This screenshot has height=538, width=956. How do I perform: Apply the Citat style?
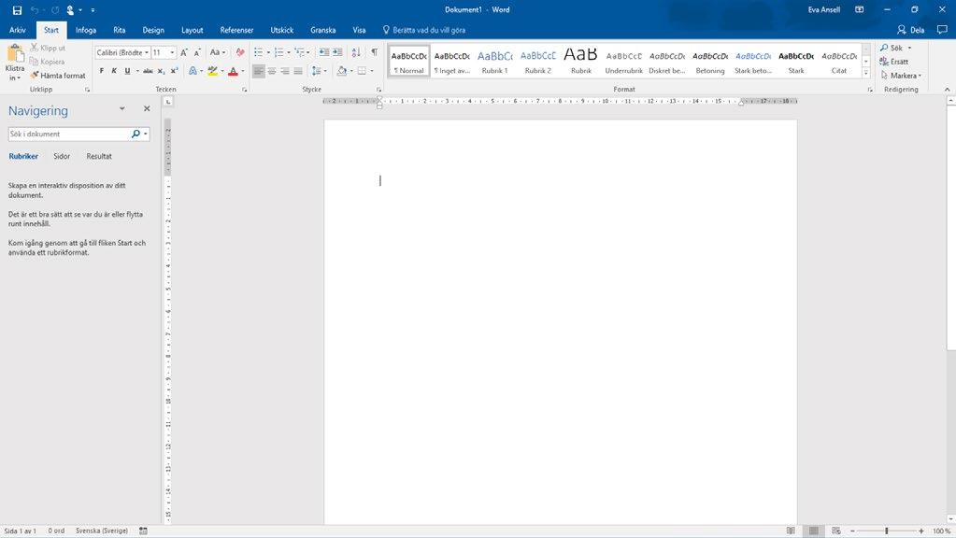pyautogui.click(x=839, y=61)
